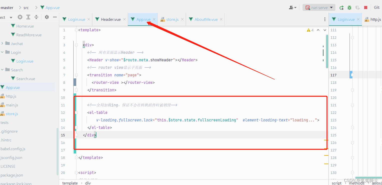The width and height of the screenshot is (382, 185).
Task: Click the 'methods' breadcrumb in right editor
Action: coord(357,183)
